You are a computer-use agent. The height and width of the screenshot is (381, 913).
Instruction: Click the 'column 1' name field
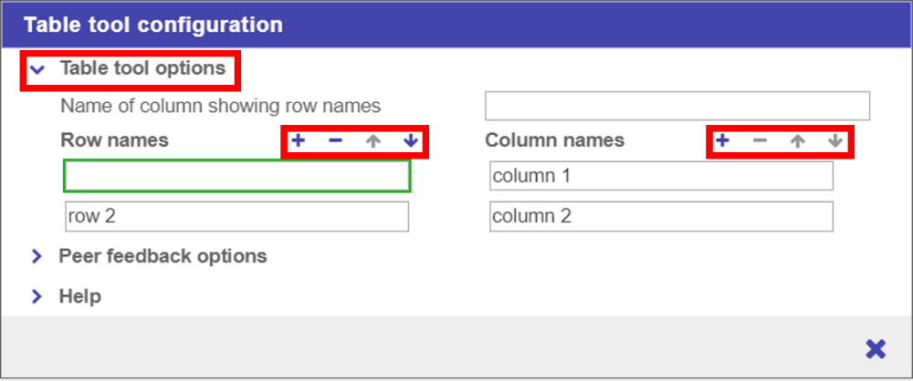[661, 176]
